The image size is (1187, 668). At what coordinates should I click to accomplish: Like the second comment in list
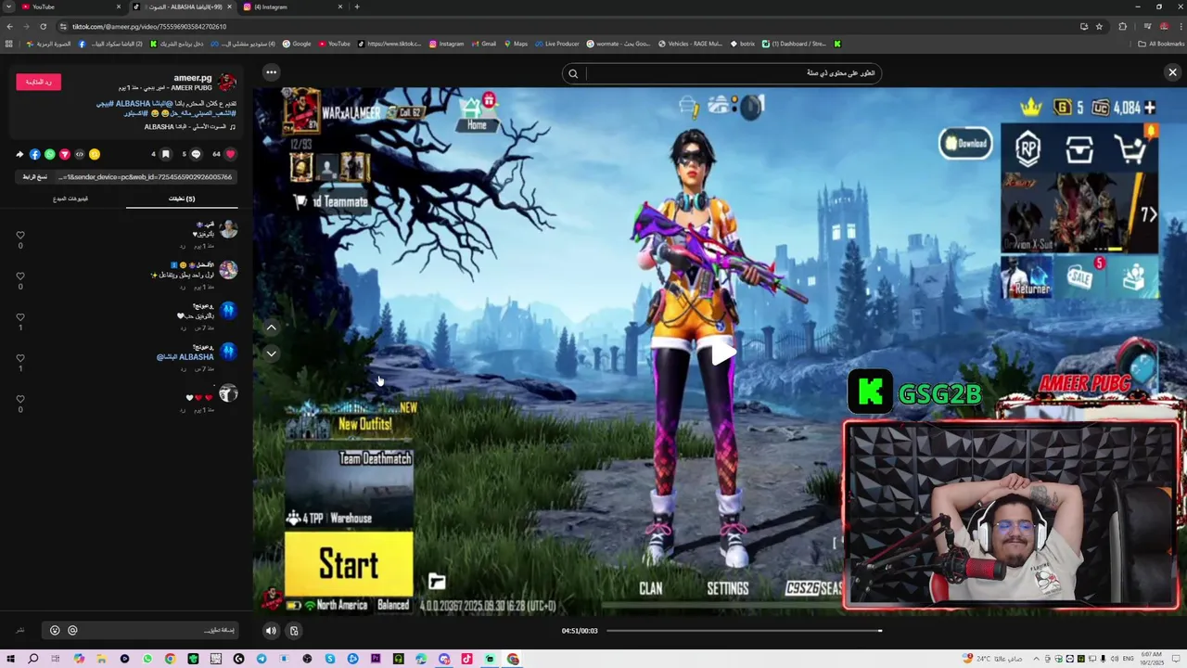pyautogui.click(x=20, y=276)
